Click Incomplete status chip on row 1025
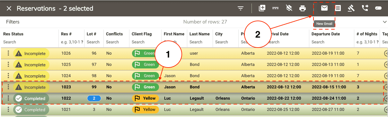 (x=31, y=65)
